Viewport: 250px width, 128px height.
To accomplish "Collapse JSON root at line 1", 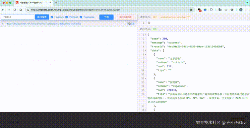I will (x=146, y=35).
